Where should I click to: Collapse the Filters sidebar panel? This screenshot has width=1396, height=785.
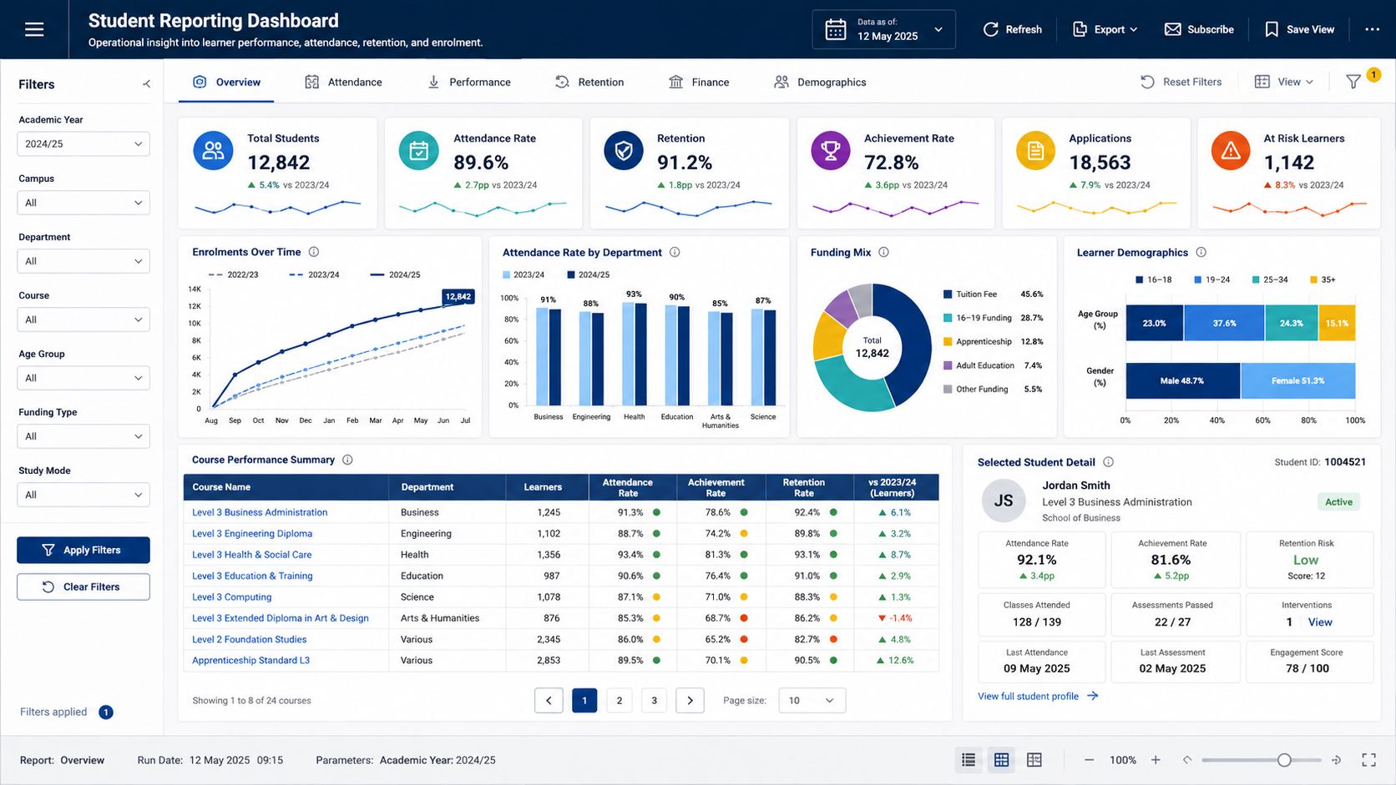coord(146,83)
